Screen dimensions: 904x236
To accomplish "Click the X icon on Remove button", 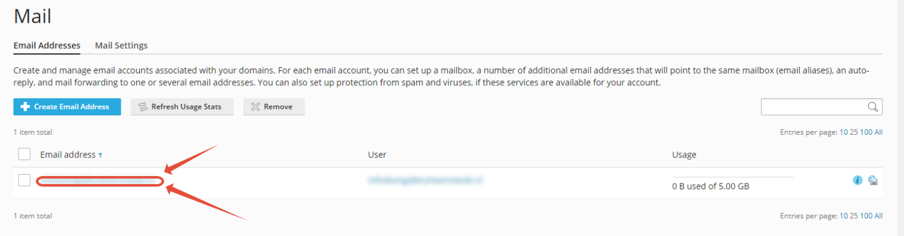I will [x=255, y=107].
